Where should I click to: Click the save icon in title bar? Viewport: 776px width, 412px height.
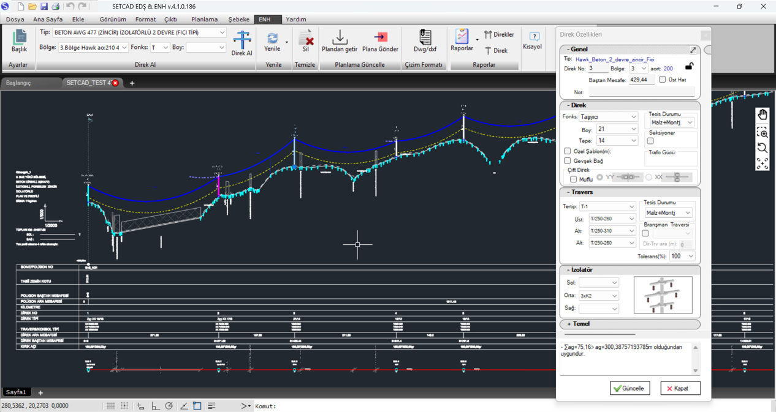point(44,6)
